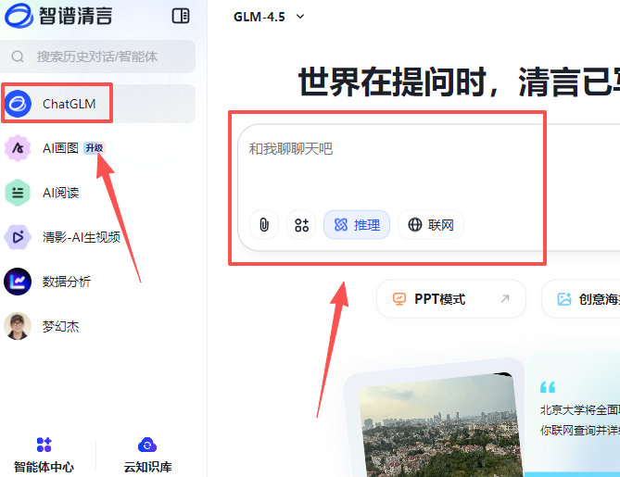Click the ChatGLM logo icon in sidebar
Image resolution: width=620 pixels, height=477 pixels.
pos(19,104)
